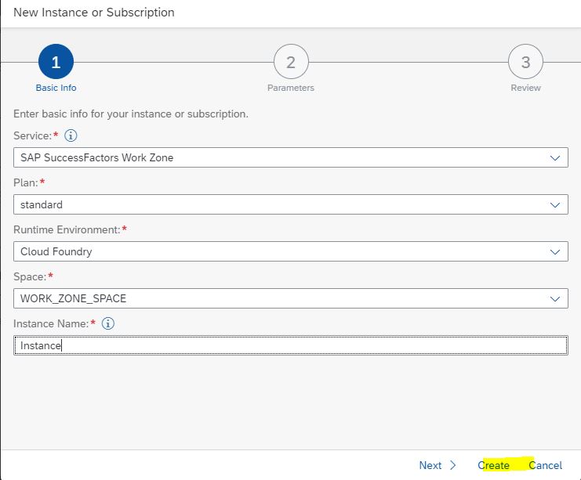Image resolution: width=581 pixels, height=480 pixels.
Task: Jump to wizard step 3 circle
Action: pyautogui.click(x=525, y=62)
